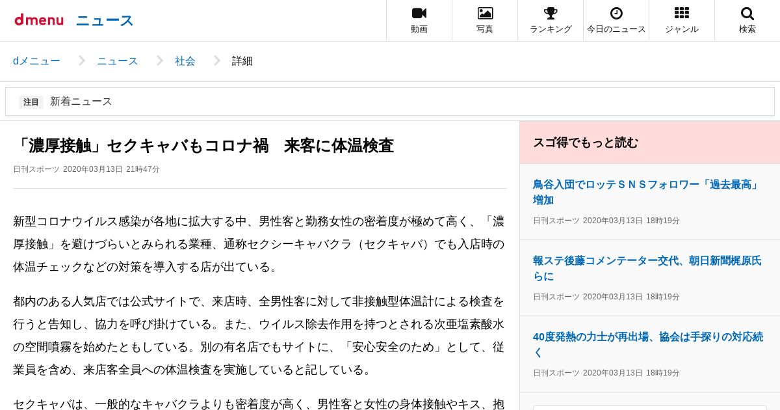Open 40度発熱の力士が再出場 article link

click(x=647, y=344)
